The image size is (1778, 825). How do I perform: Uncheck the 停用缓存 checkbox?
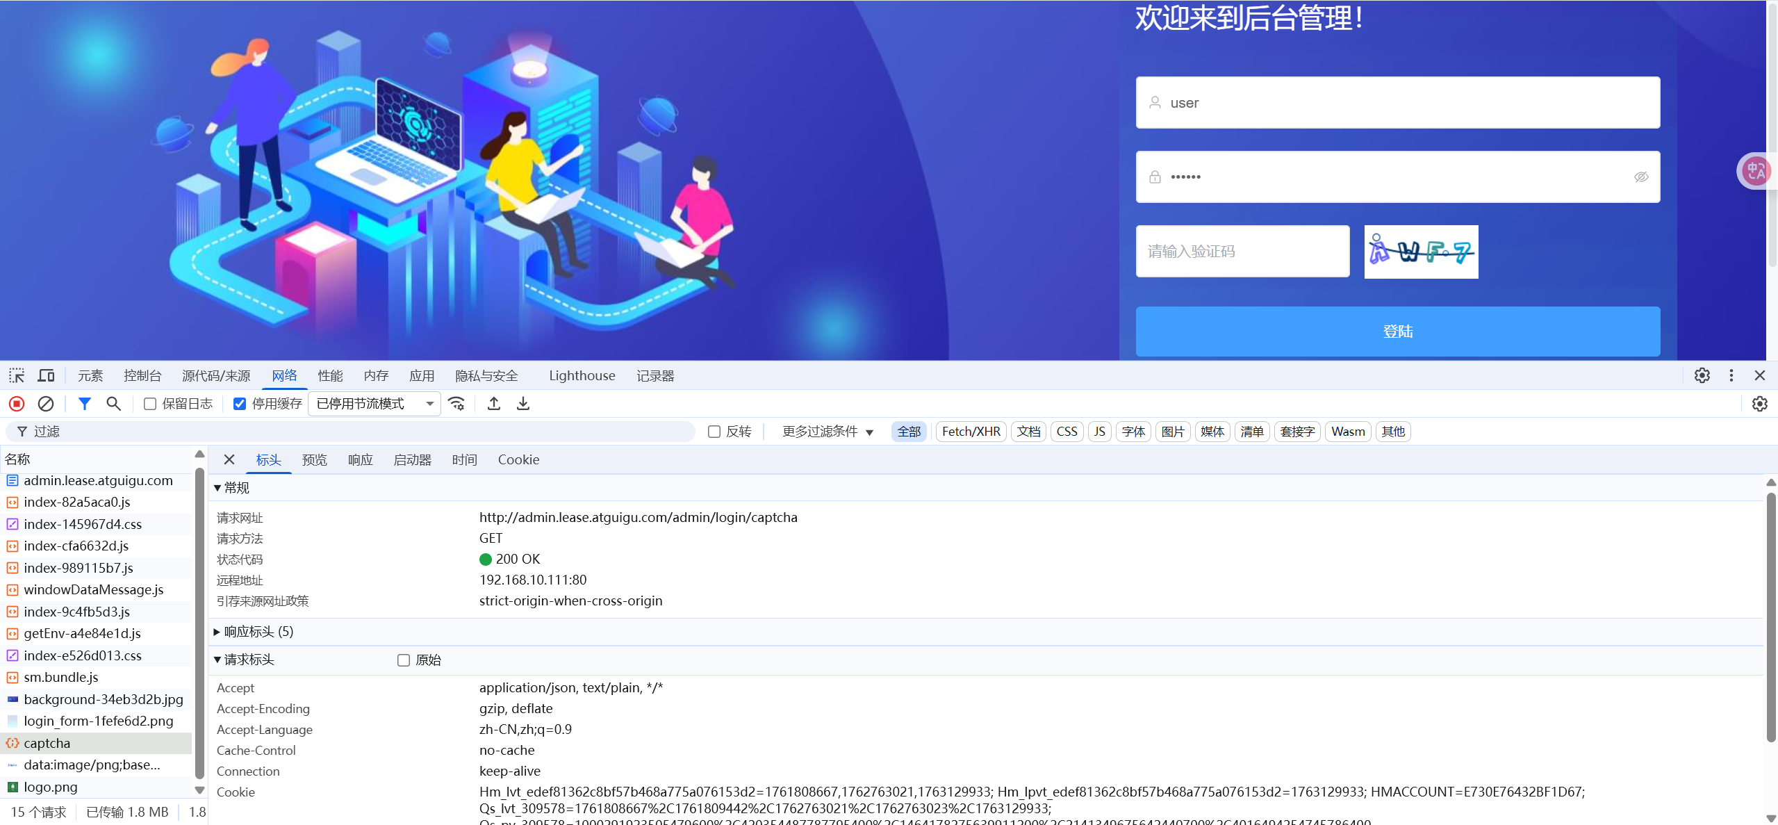pos(239,404)
